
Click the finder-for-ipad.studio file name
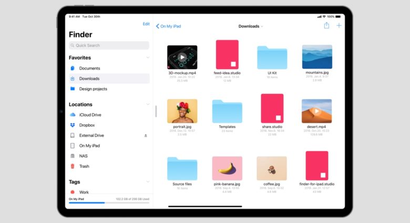point(317,184)
